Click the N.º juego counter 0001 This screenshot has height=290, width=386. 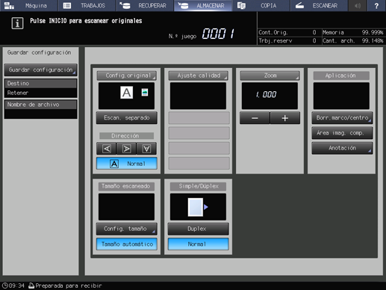tap(218, 34)
